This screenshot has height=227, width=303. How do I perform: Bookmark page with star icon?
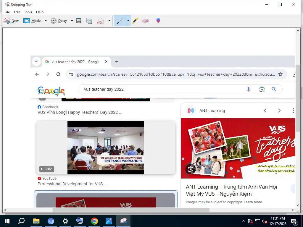click(x=280, y=74)
